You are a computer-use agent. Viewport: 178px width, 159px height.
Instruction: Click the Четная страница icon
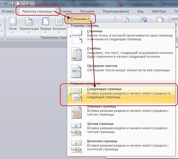pos(76,129)
